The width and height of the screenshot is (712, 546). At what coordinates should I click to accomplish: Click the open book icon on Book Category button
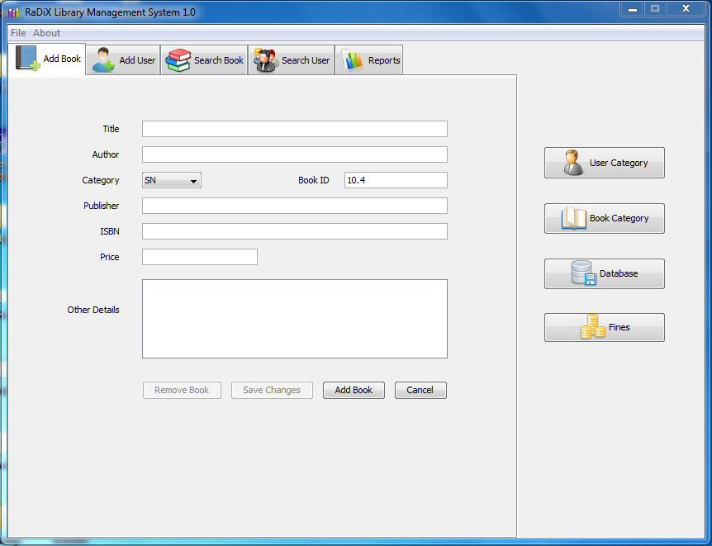coord(575,217)
